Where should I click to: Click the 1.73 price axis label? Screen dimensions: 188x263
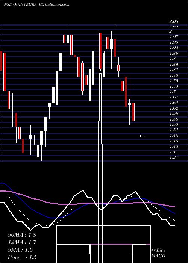tap(174, 86)
